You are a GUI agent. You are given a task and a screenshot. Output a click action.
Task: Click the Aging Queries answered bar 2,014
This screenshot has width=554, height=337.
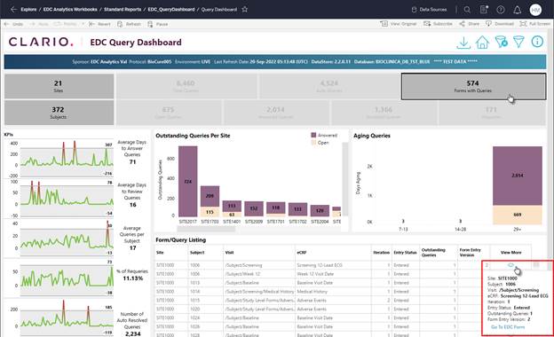(518, 176)
